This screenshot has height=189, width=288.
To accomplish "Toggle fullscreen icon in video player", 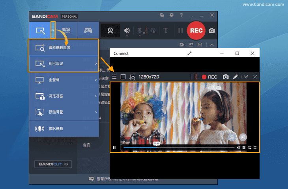I will (x=255, y=148).
